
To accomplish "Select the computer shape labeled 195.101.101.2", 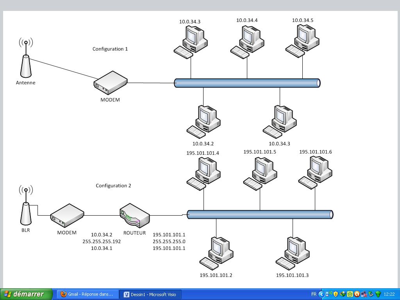I will [x=216, y=253].
